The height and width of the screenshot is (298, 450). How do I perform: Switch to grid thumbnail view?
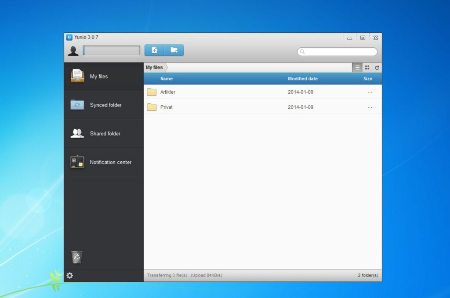(x=367, y=67)
